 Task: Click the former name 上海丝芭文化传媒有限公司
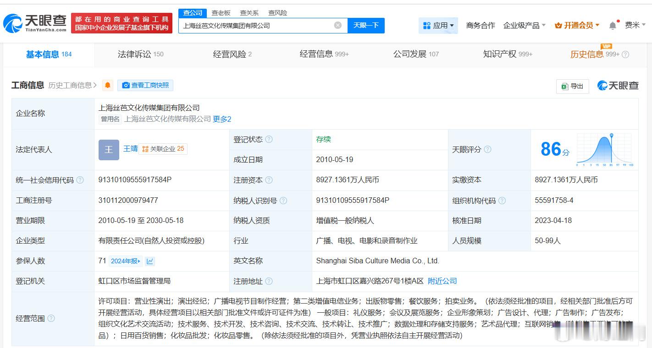168,119
